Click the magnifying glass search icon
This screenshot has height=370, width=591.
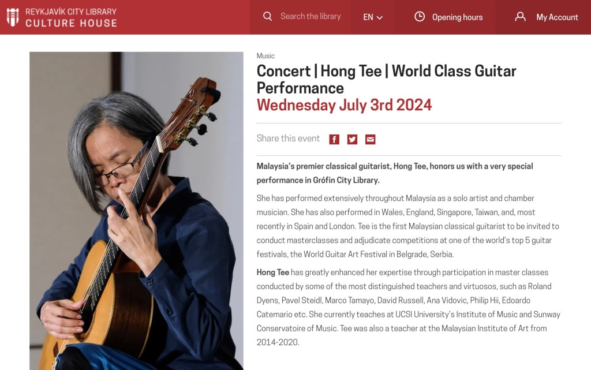tap(267, 16)
